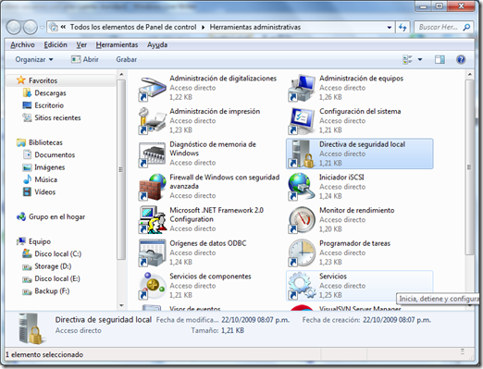
Task: Select the Servicios gears icon
Action: point(302,287)
